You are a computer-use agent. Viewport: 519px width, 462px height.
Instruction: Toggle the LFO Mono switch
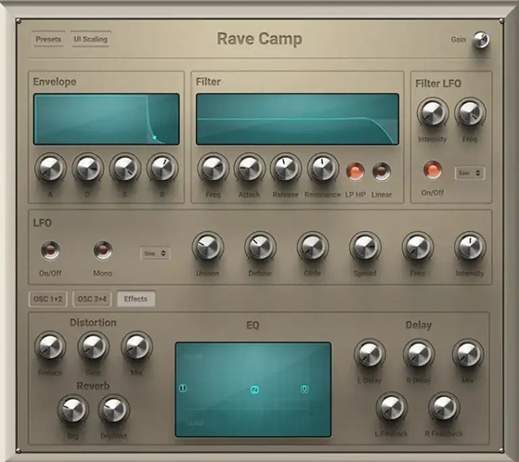[103, 250]
